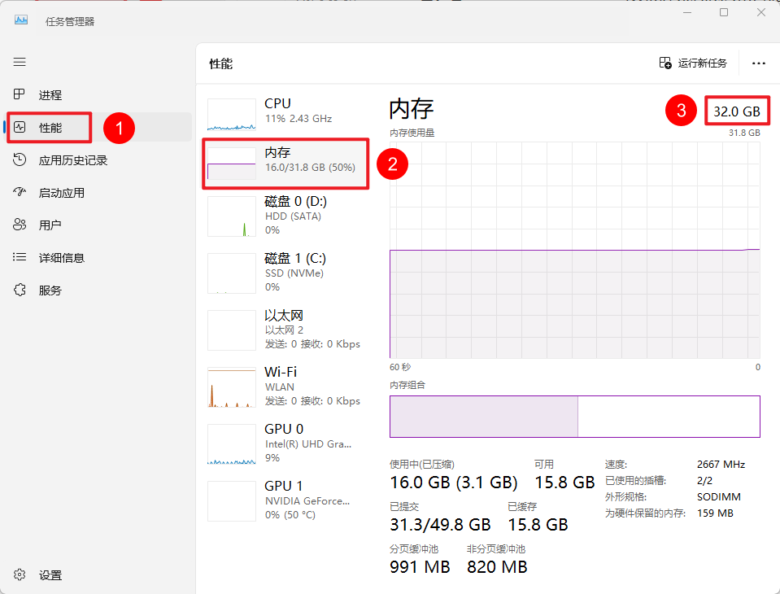Click the 内存 heading above the graph
The width and height of the screenshot is (780, 594).
[x=412, y=108]
